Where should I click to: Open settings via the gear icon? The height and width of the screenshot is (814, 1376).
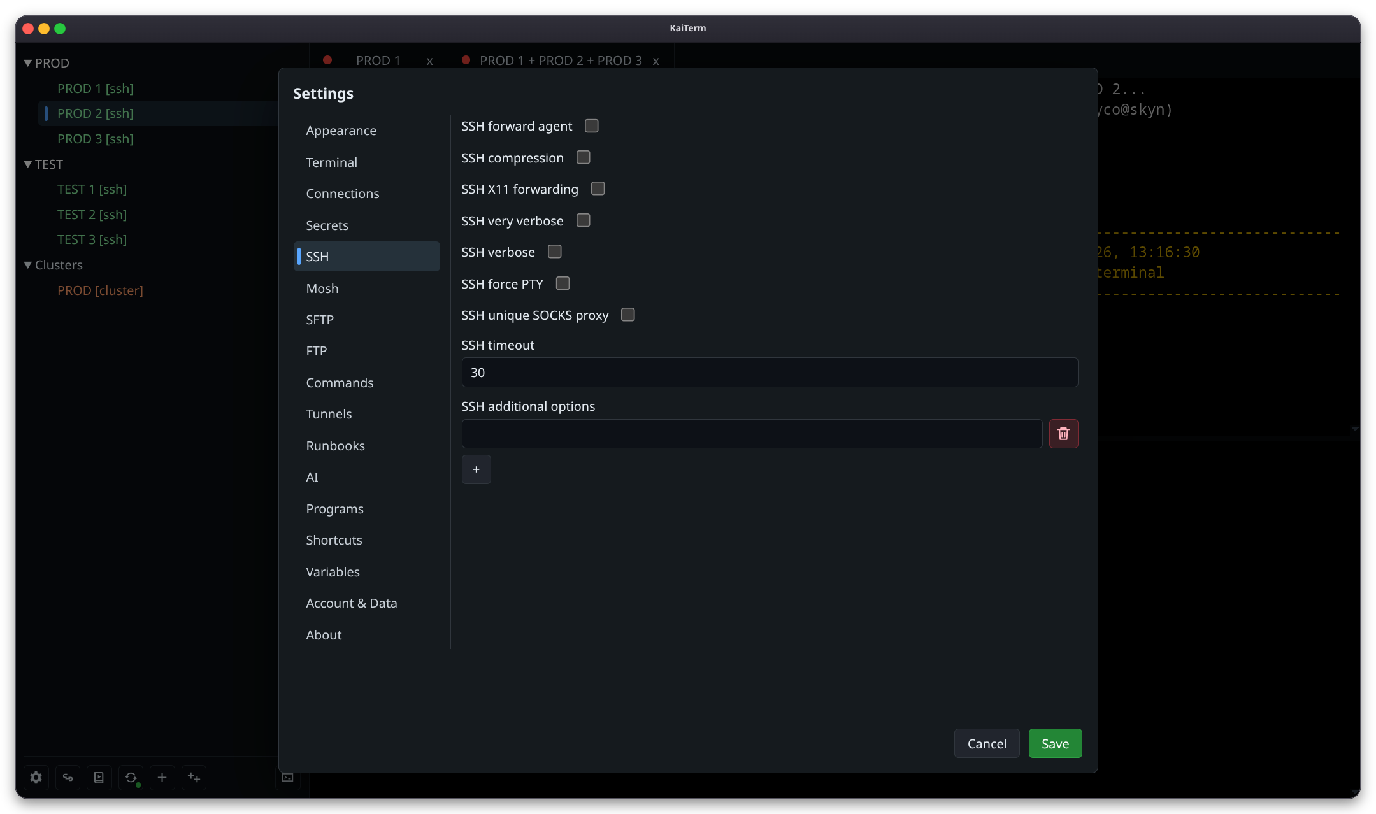36,777
